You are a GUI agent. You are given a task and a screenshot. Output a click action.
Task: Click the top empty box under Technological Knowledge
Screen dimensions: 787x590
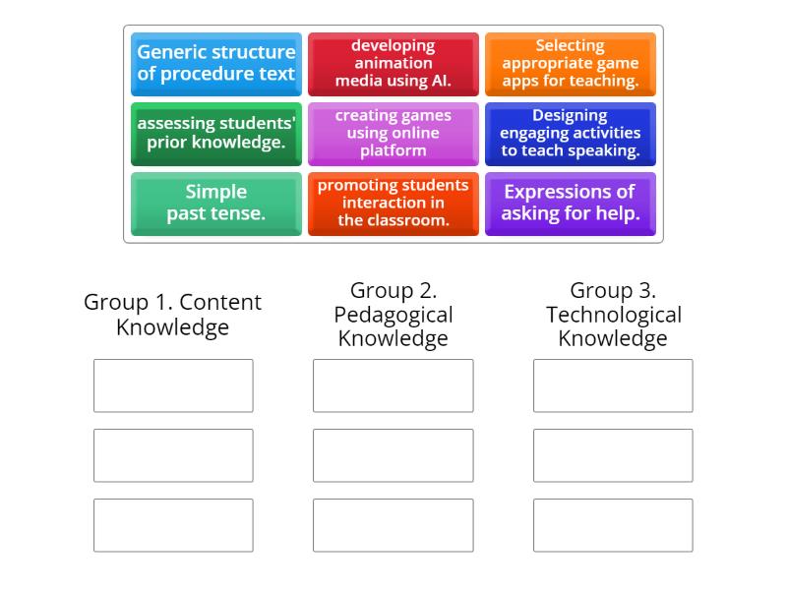pyautogui.click(x=612, y=385)
